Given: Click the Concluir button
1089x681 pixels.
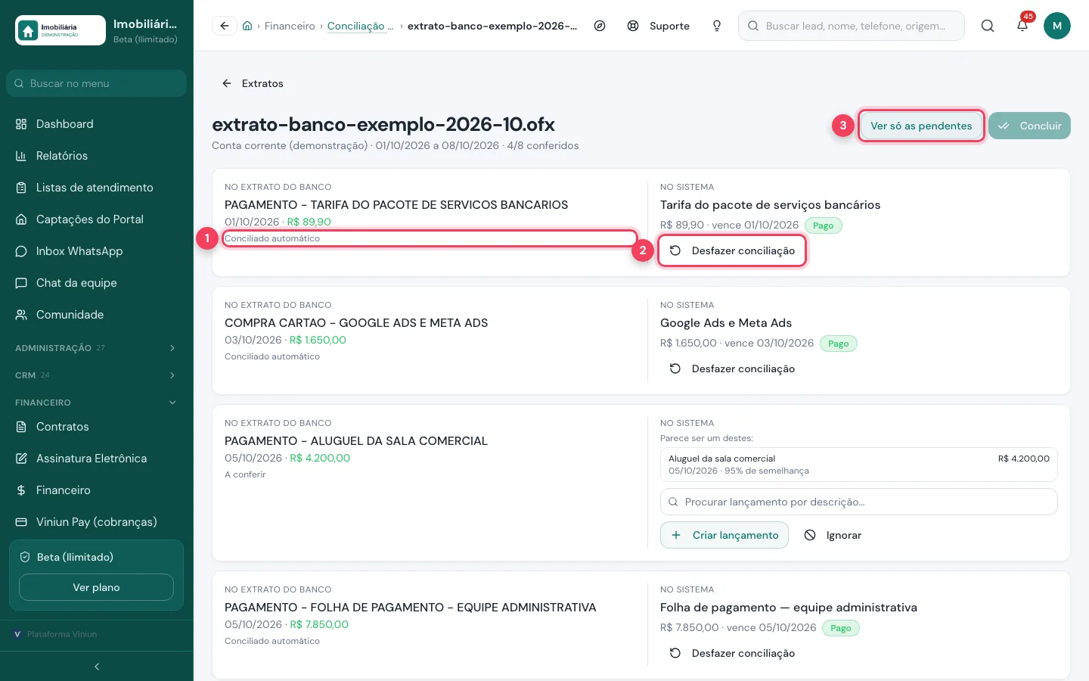Looking at the screenshot, I should pos(1029,126).
